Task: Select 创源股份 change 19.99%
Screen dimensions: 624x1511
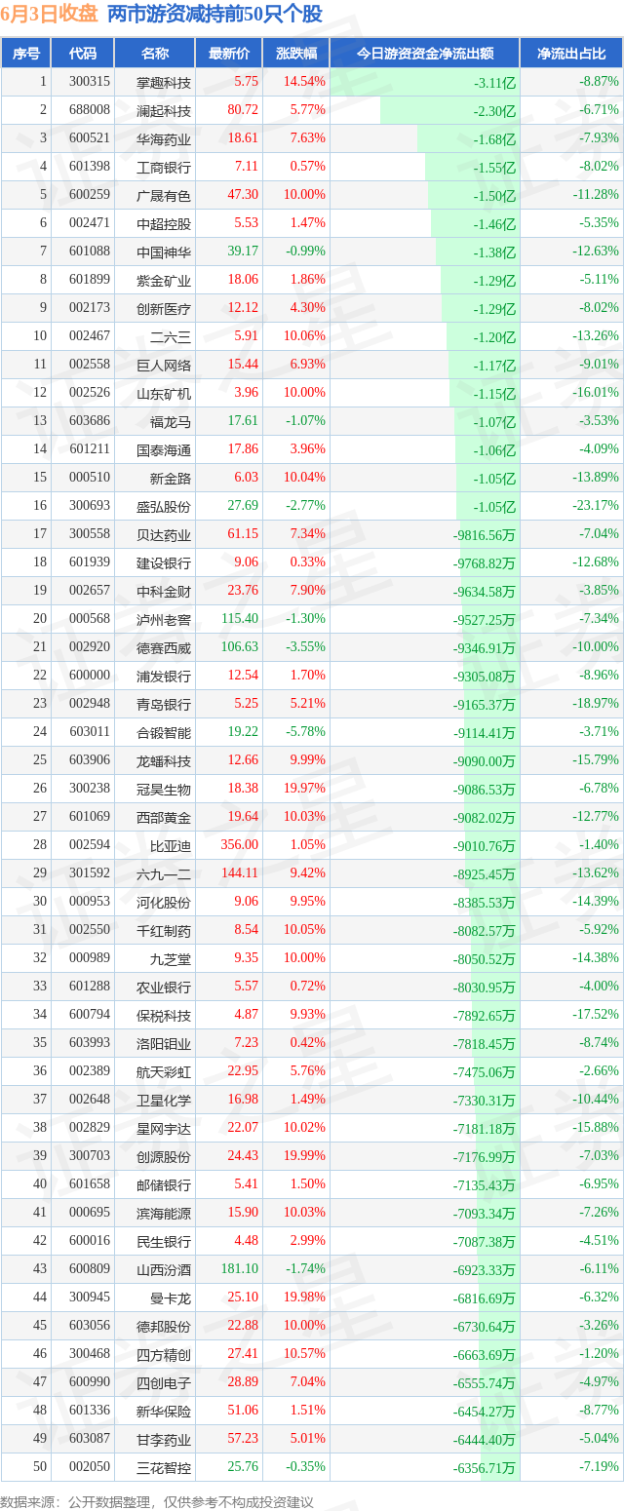Action: (303, 1156)
